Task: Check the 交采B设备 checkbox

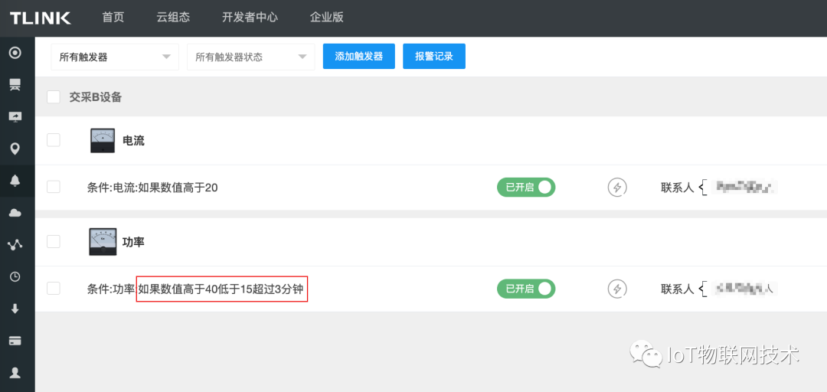Action: 54,97
